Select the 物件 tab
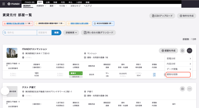The height and width of the screenshot is (108, 199). [x=40, y=2]
